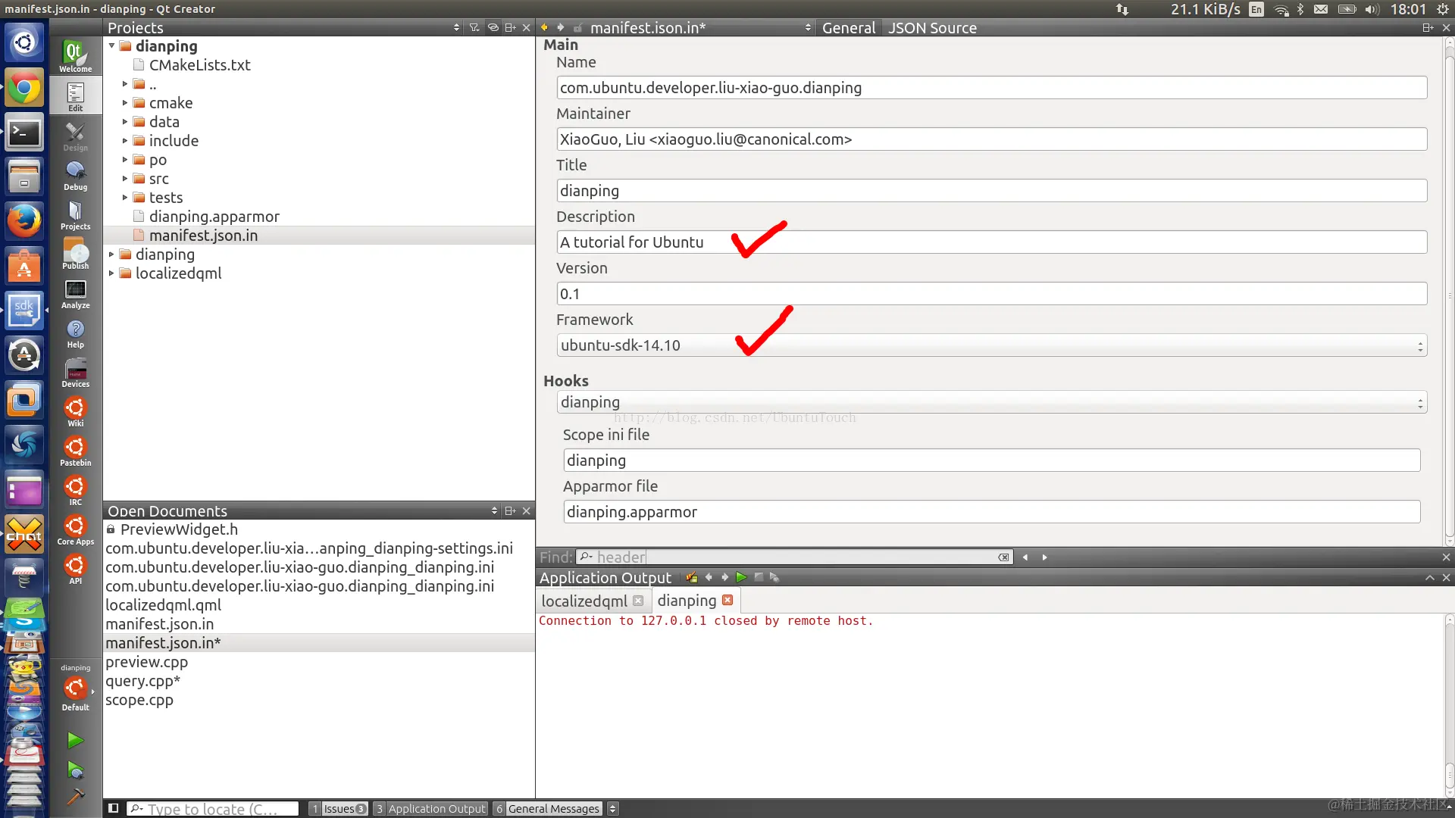The height and width of the screenshot is (818, 1455).
Task: Click the Description text field
Action: click(991, 242)
